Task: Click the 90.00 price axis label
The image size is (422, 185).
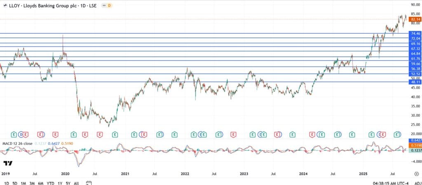Action: click(x=416, y=5)
